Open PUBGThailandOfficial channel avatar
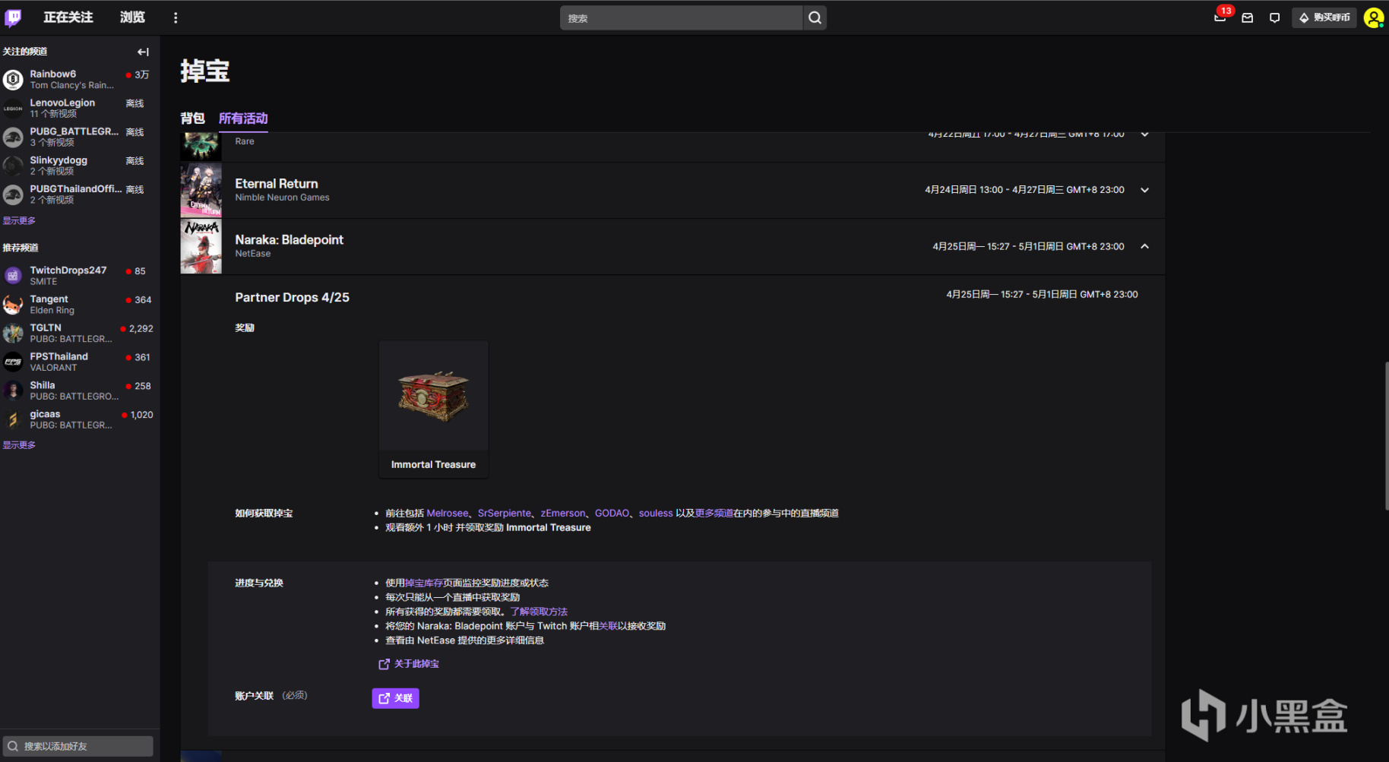 click(13, 194)
